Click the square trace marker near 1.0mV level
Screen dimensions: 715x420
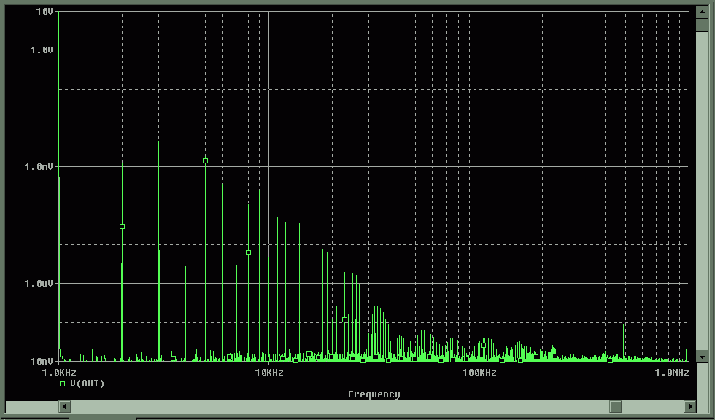tap(206, 160)
